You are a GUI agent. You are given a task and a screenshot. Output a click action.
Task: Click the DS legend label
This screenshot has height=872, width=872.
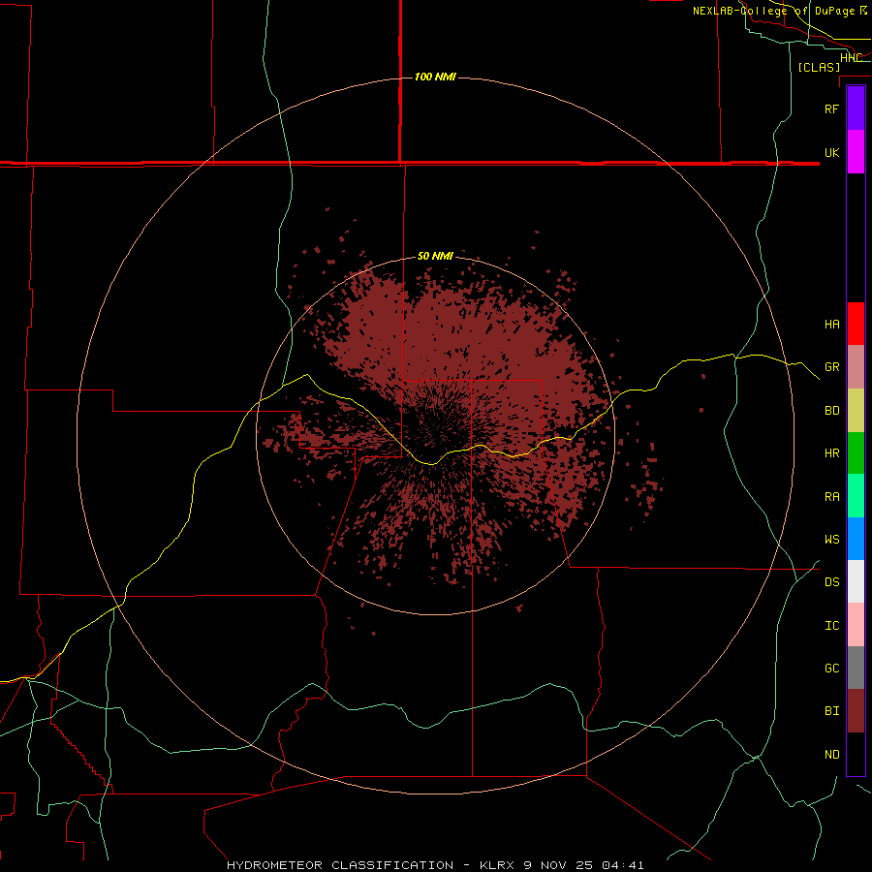[x=831, y=582]
